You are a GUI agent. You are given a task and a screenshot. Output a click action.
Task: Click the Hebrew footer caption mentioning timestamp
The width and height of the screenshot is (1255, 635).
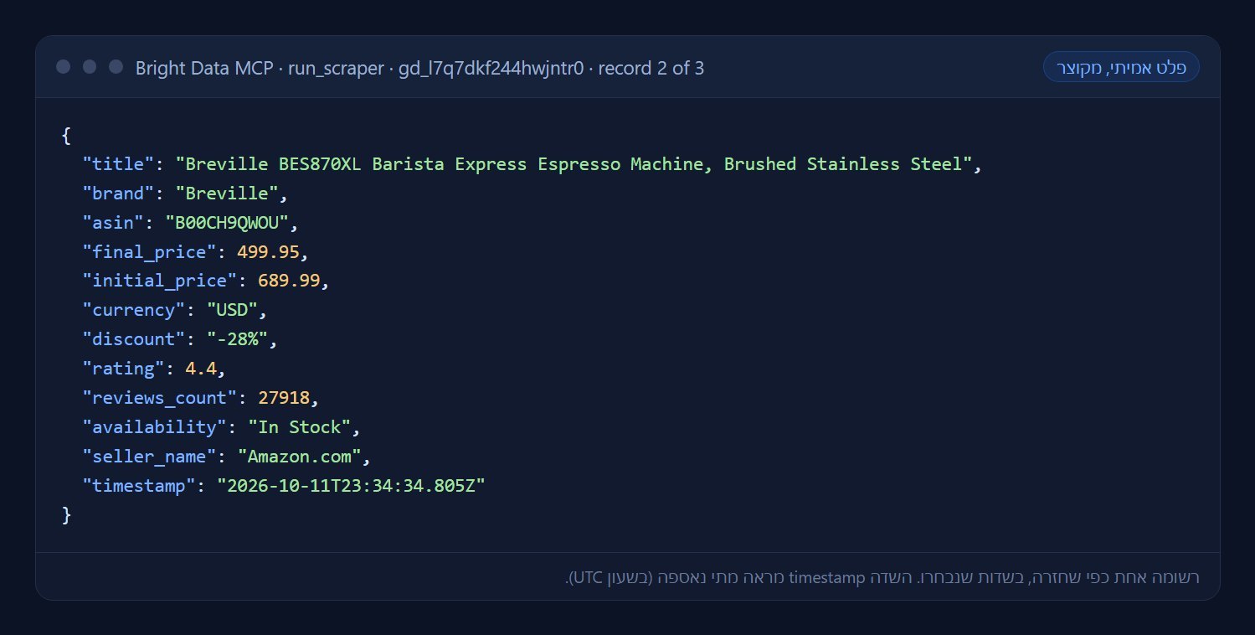(882, 577)
